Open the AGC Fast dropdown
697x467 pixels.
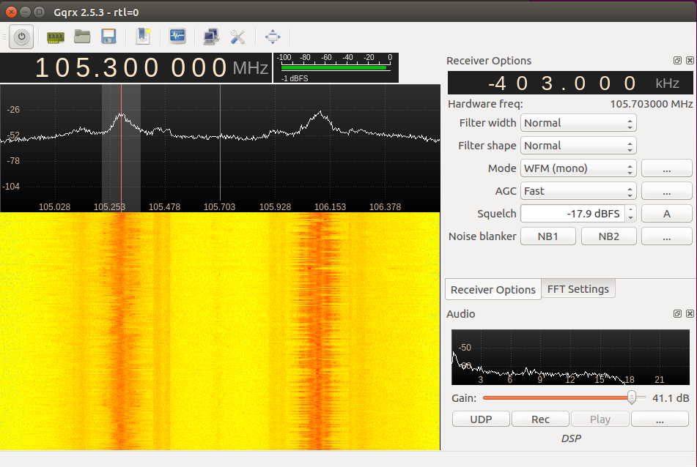click(x=578, y=191)
